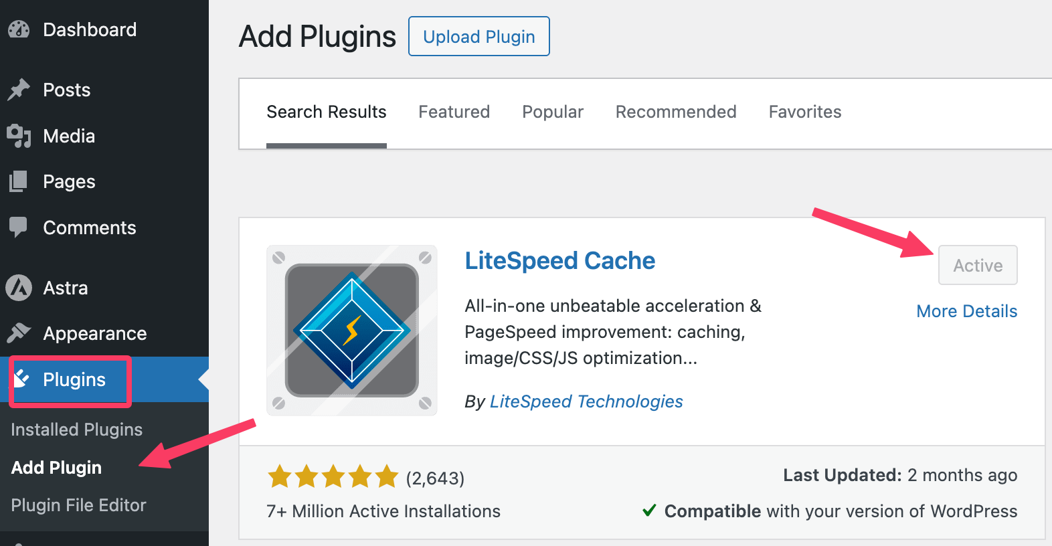This screenshot has width=1052, height=546.
Task: Select the Search Results tab
Action: pos(327,112)
